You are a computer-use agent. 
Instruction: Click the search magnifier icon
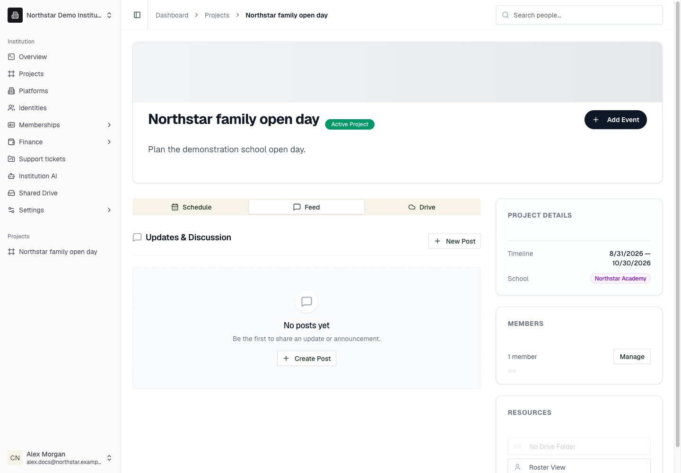506,15
